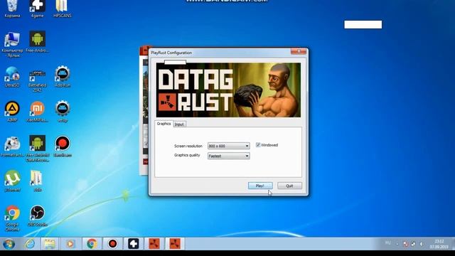Select Free Android Data Recovery icon

(x=37, y=149)
